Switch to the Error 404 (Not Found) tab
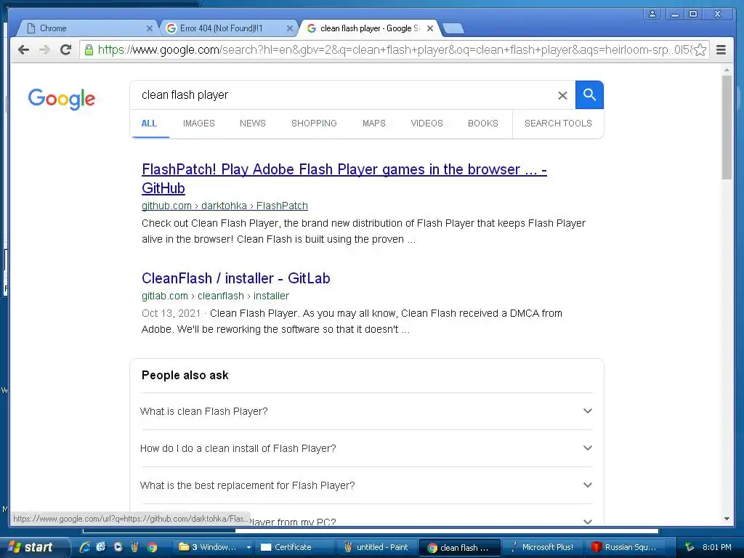744x558 pixels. [x=227, y=28]
